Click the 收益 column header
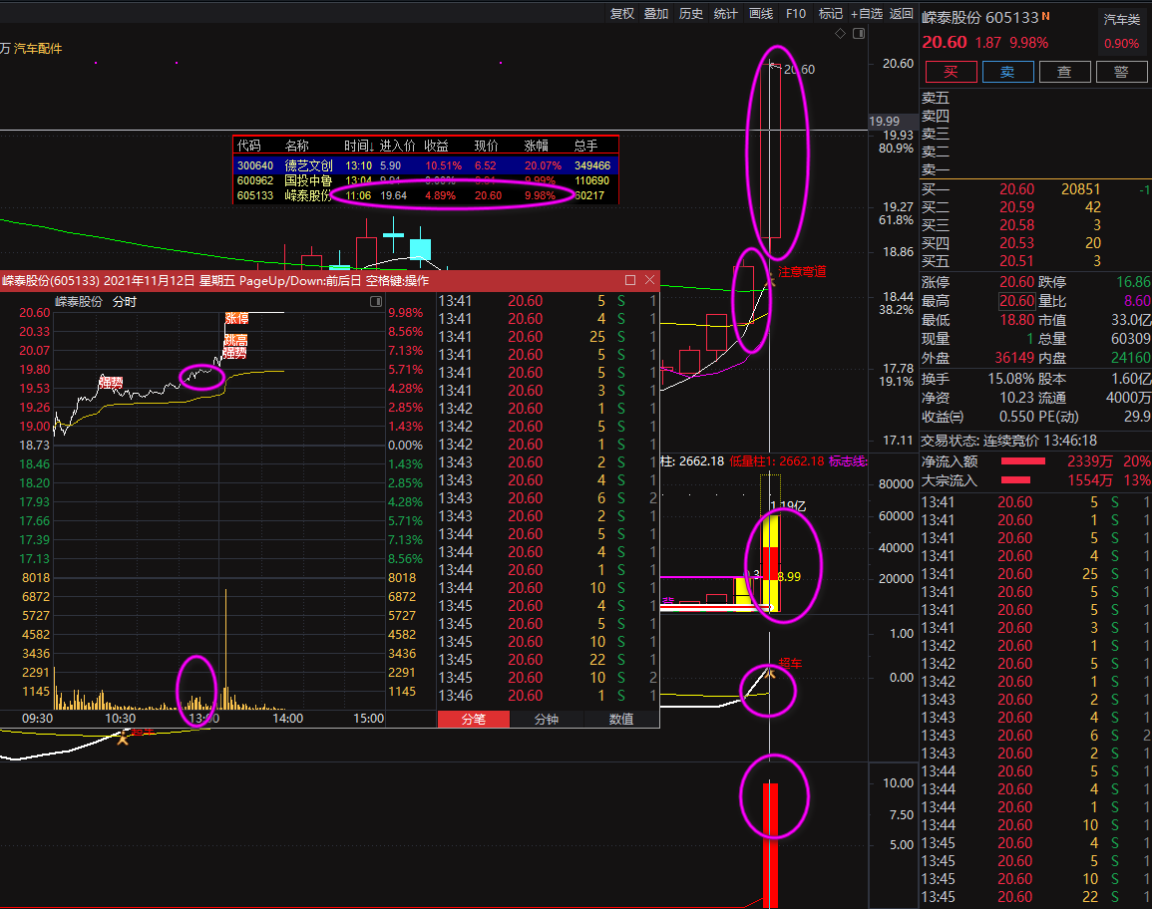 click(x=437, y=146)
